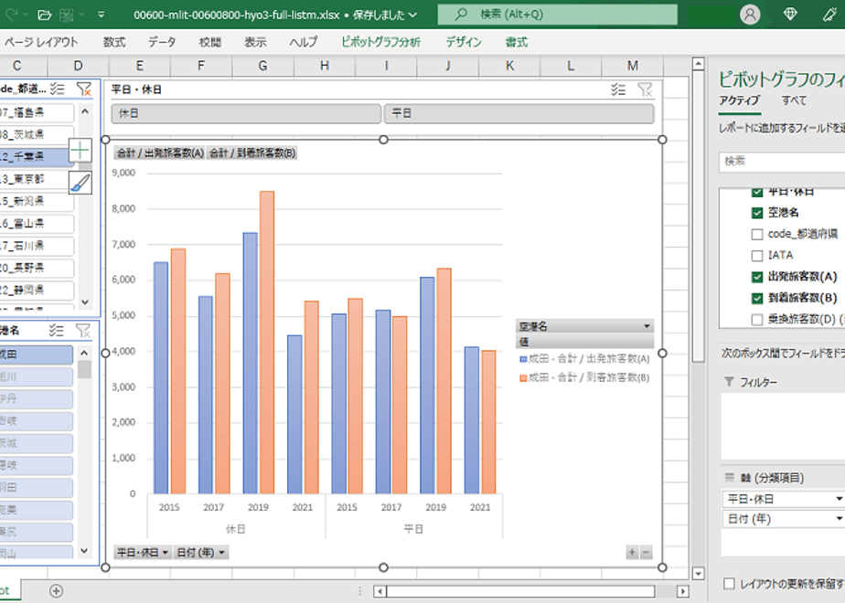
Task: Select 平日 in the 平日・休日 slicer
Action: click(519, 113)
